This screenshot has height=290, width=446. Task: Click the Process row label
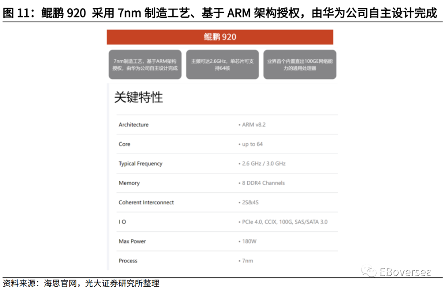128,261
